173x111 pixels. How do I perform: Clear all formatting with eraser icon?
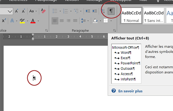(x=43, y=11)
